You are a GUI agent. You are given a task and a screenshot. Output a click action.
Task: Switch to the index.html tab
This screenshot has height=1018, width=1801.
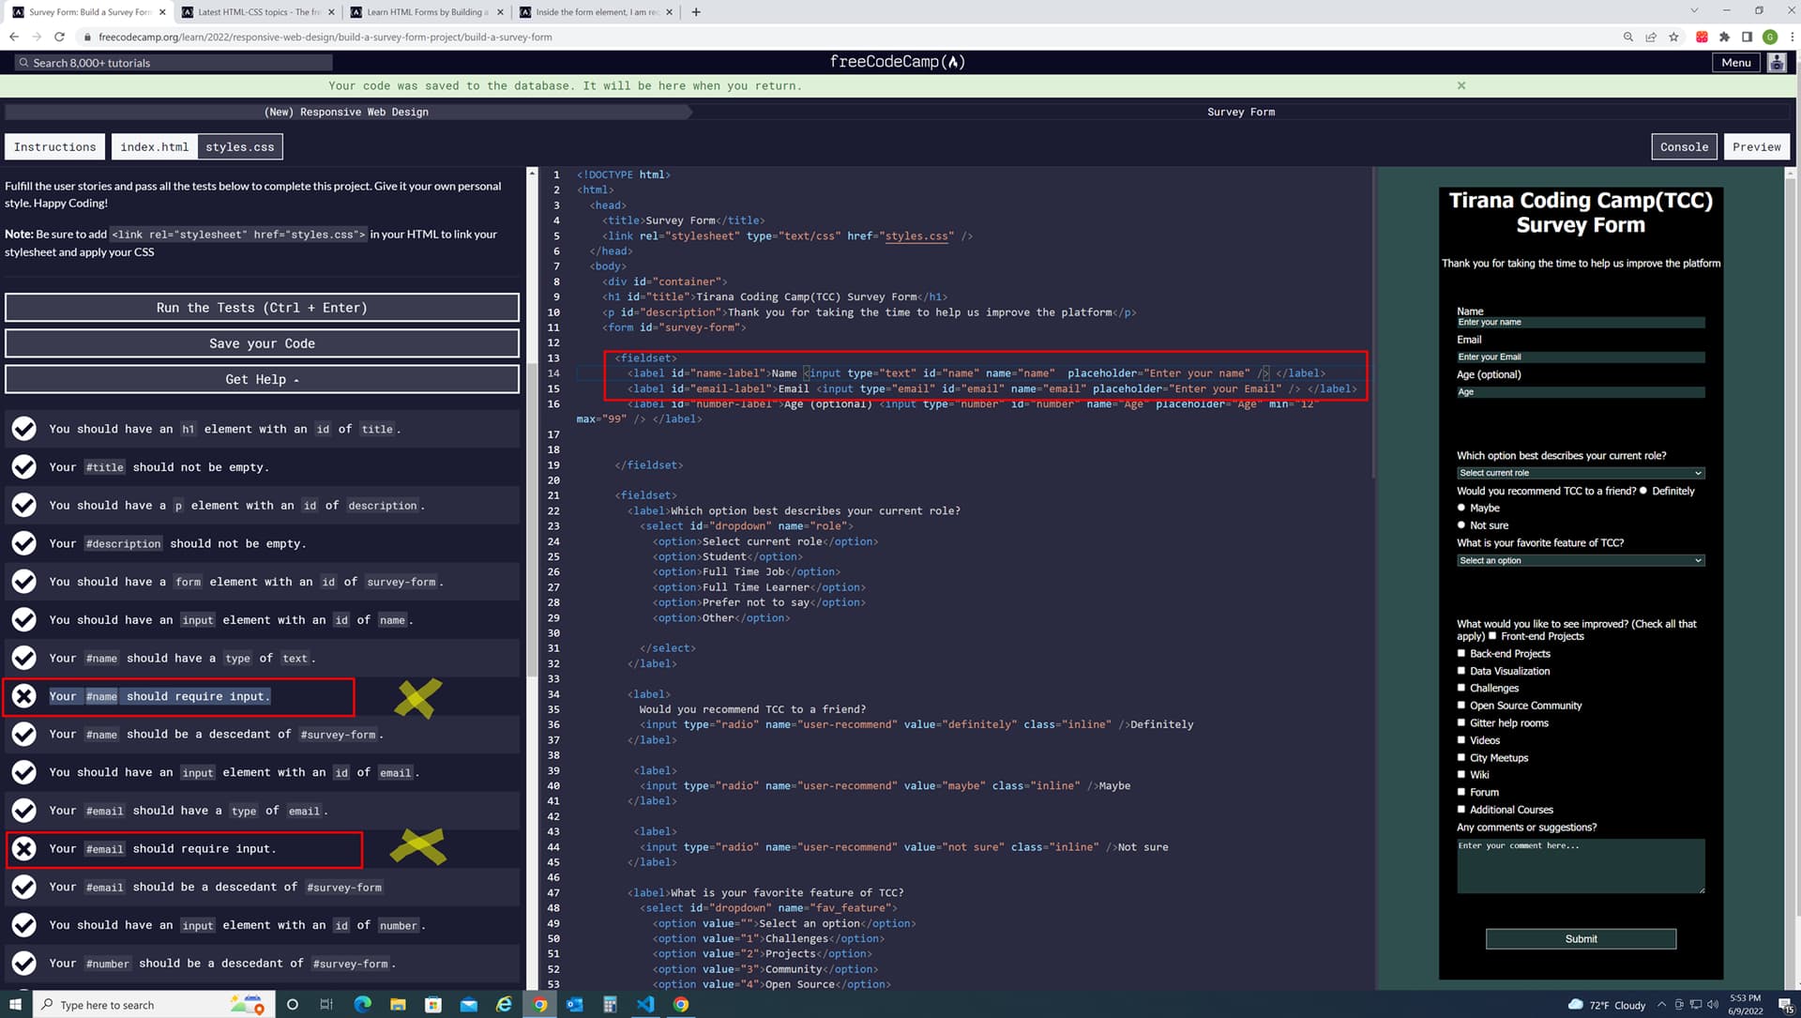coord(155,147)
